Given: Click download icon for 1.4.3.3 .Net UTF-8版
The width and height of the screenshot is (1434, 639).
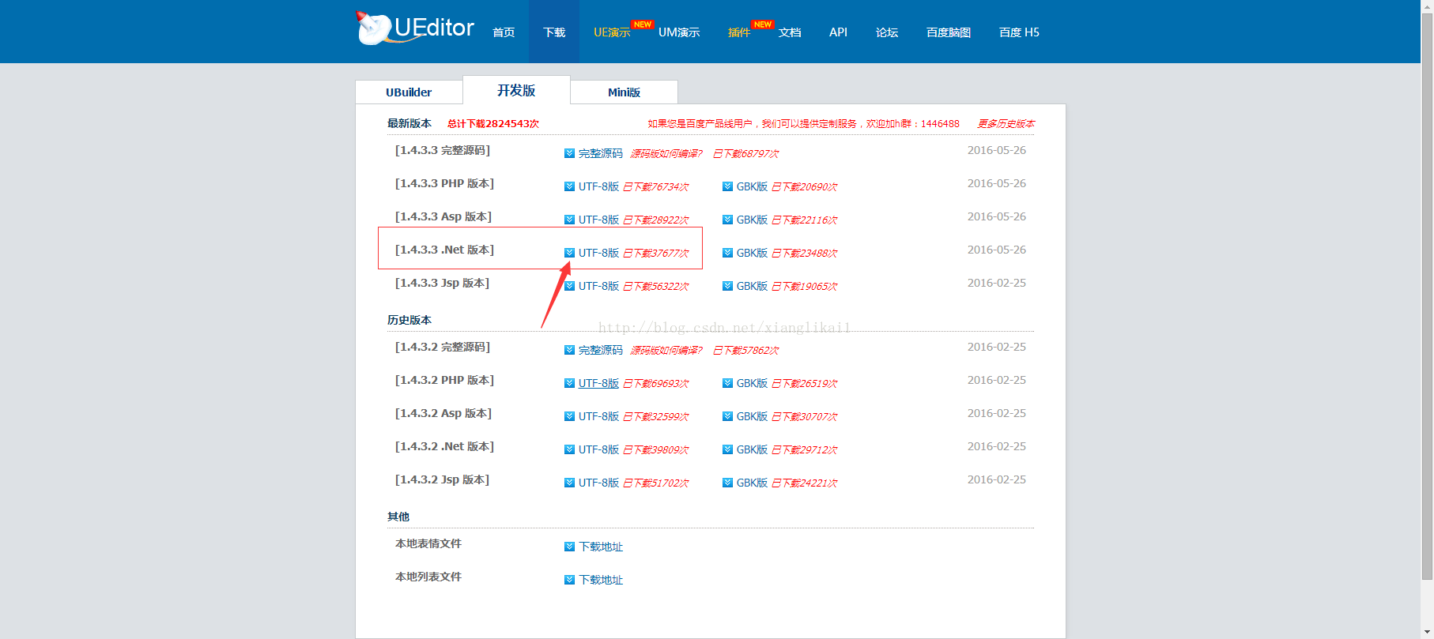Looking at the screenshot, I should pos(569,253).
